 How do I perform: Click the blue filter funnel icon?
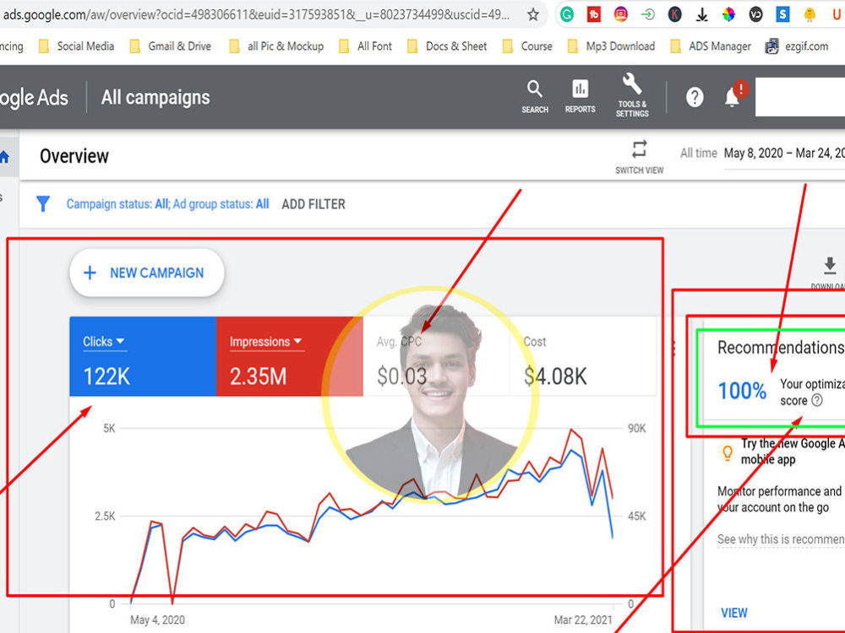click(x=43, y=204)
